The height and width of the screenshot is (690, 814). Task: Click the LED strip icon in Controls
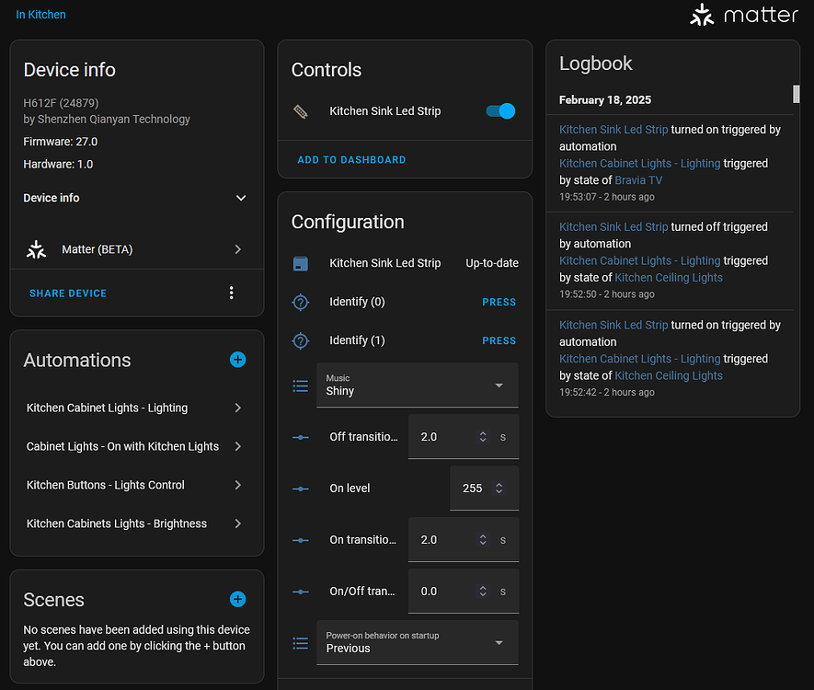click(x=301, y=111)
